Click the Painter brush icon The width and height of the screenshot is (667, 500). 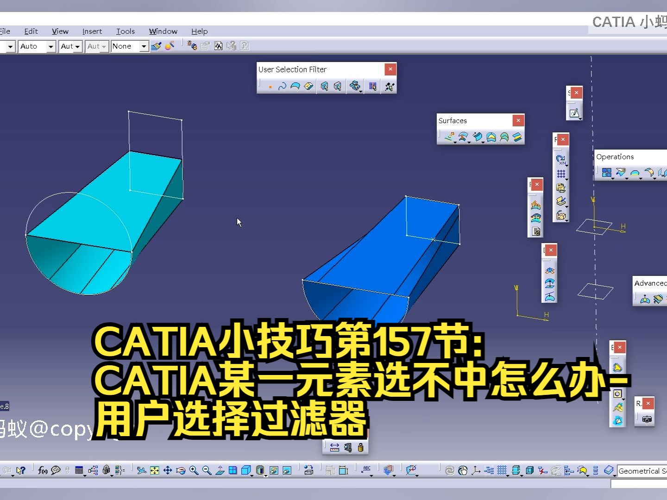pyautogui.click(x=156, y=46)
